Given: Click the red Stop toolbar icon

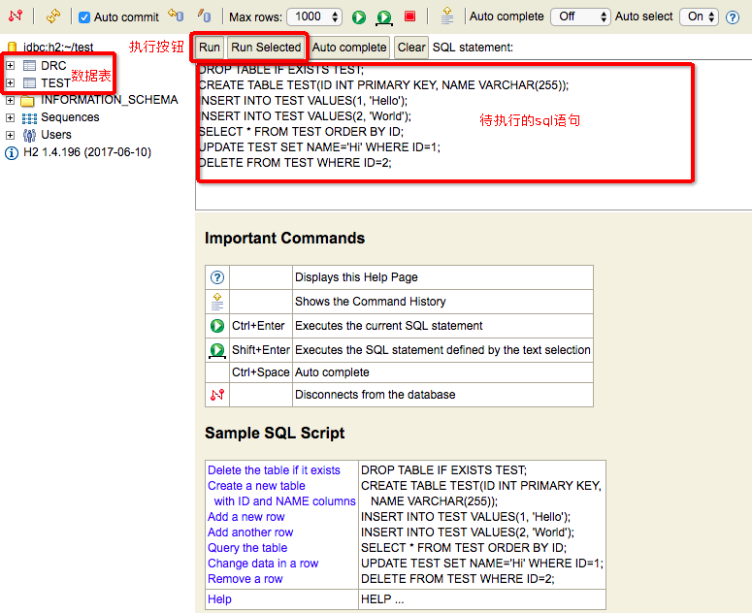Looking at the screenshot, I should [409, 16].
